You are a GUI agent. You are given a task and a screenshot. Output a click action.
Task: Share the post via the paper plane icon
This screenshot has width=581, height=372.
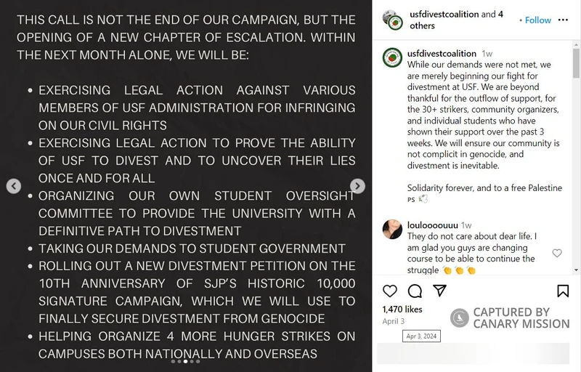439,291
